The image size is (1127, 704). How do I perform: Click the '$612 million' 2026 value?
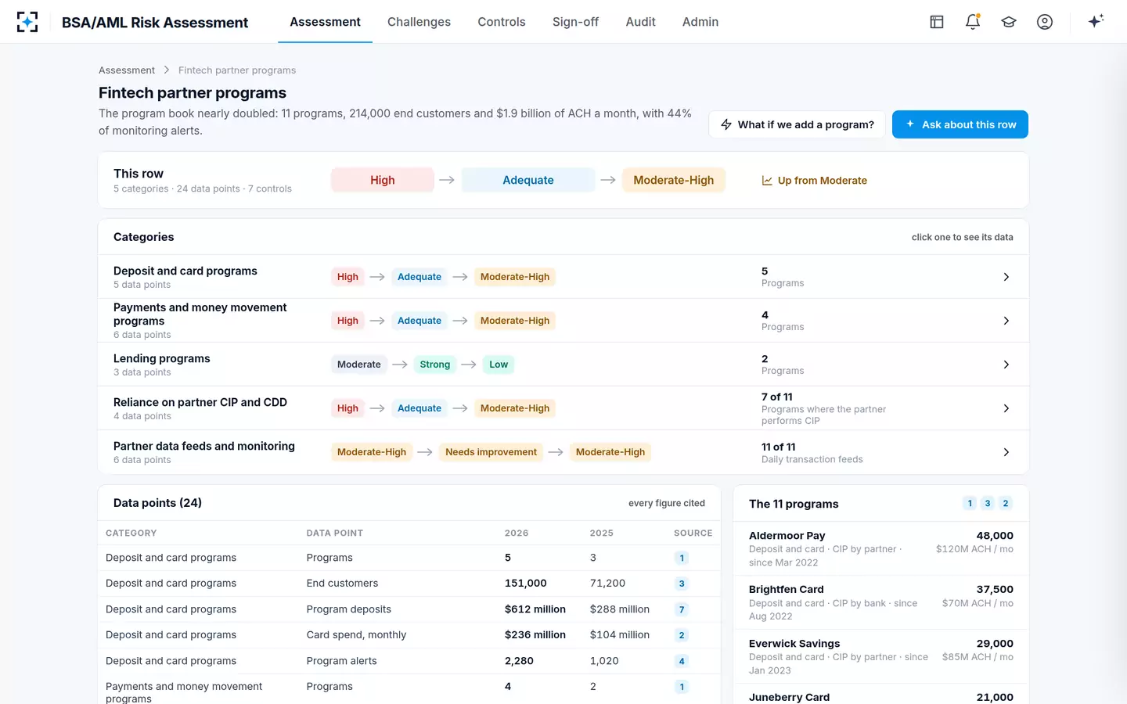pos(535,609)
